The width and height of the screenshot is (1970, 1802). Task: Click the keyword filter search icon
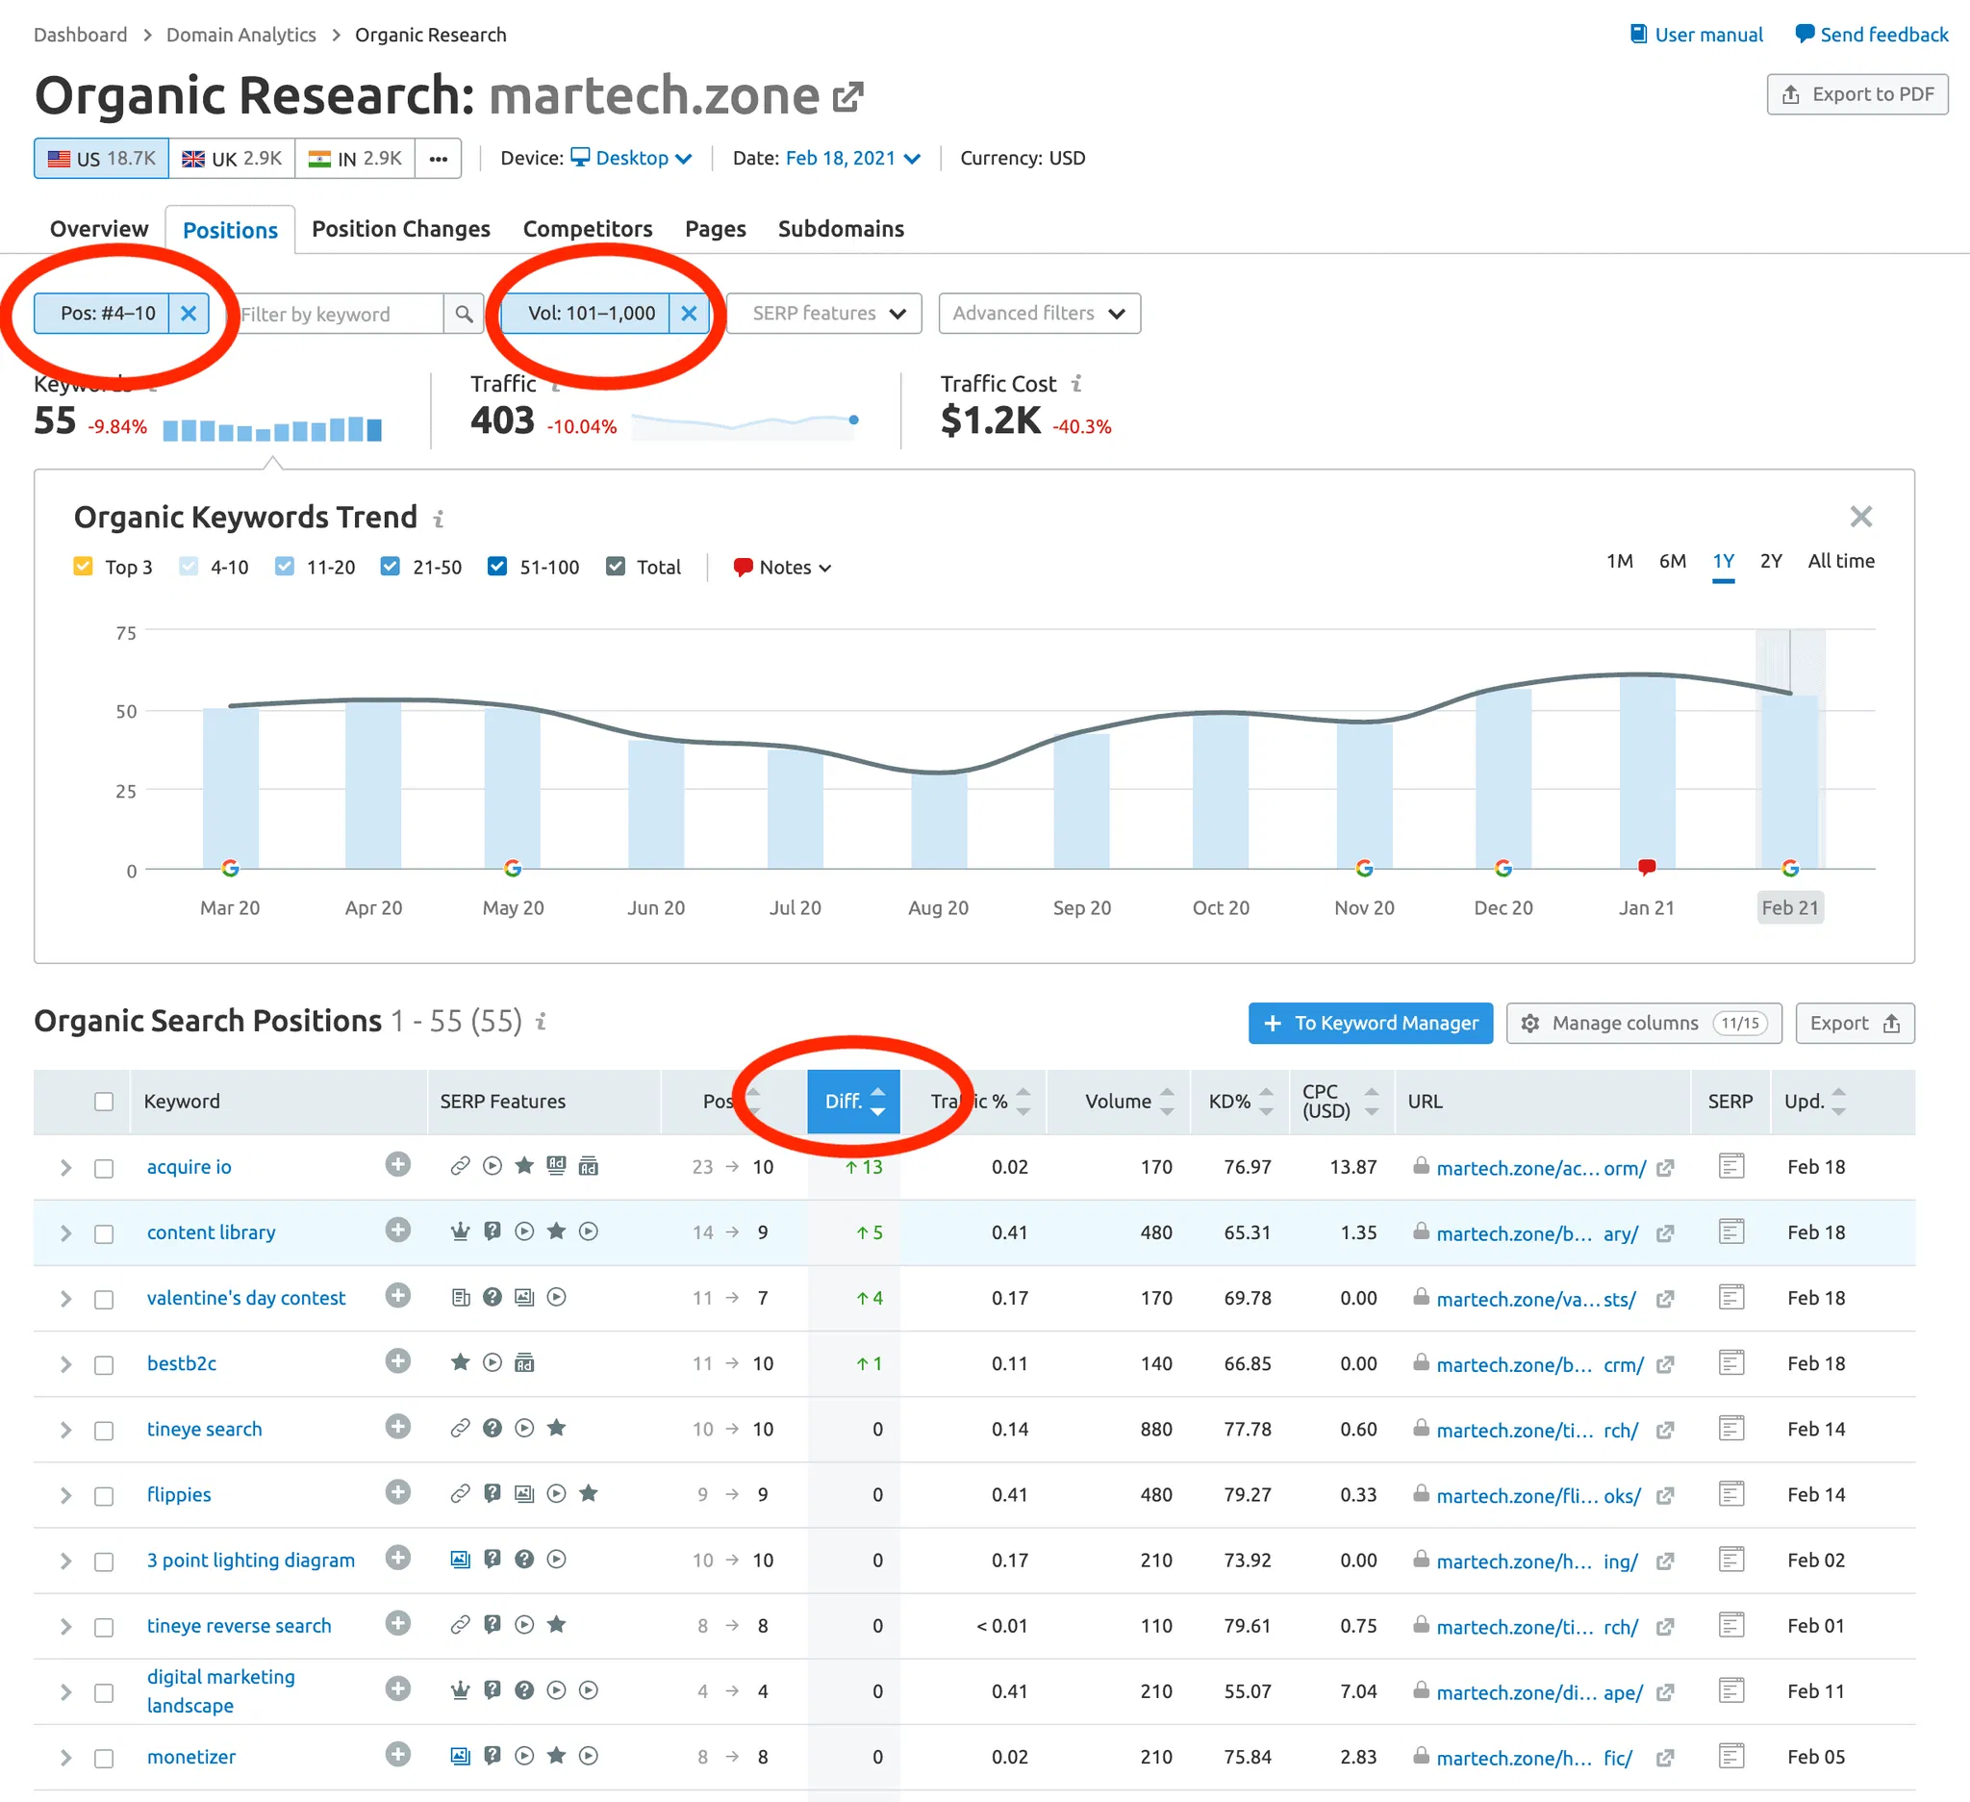click(464, 314)
